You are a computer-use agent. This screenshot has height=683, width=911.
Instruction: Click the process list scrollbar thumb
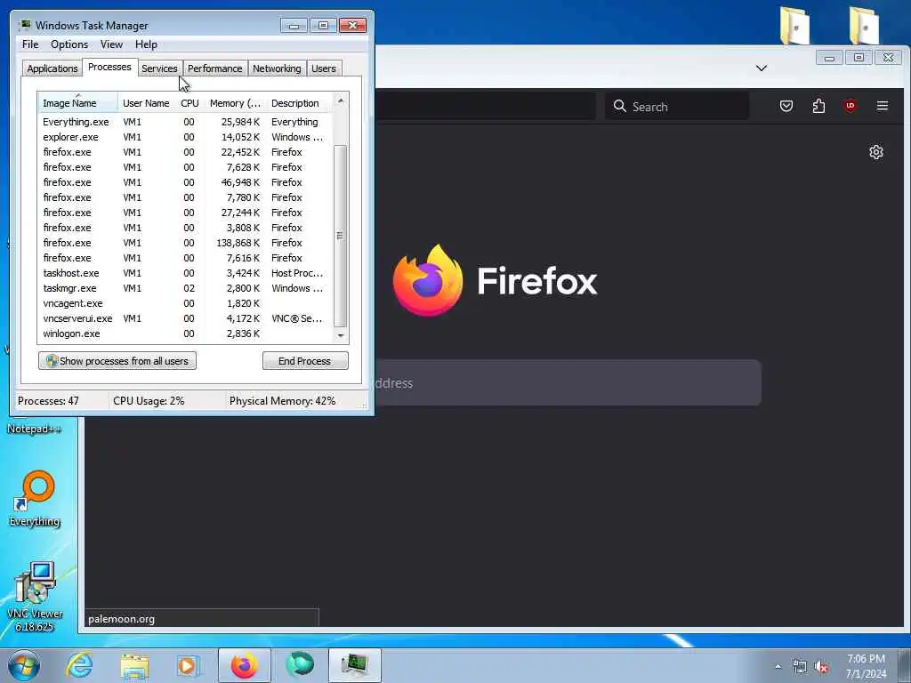pyautogui.click(x=341, y=236)
